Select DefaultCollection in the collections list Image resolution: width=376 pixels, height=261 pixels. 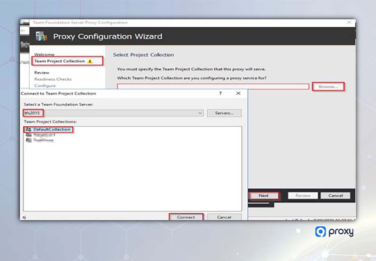[52, 129]
